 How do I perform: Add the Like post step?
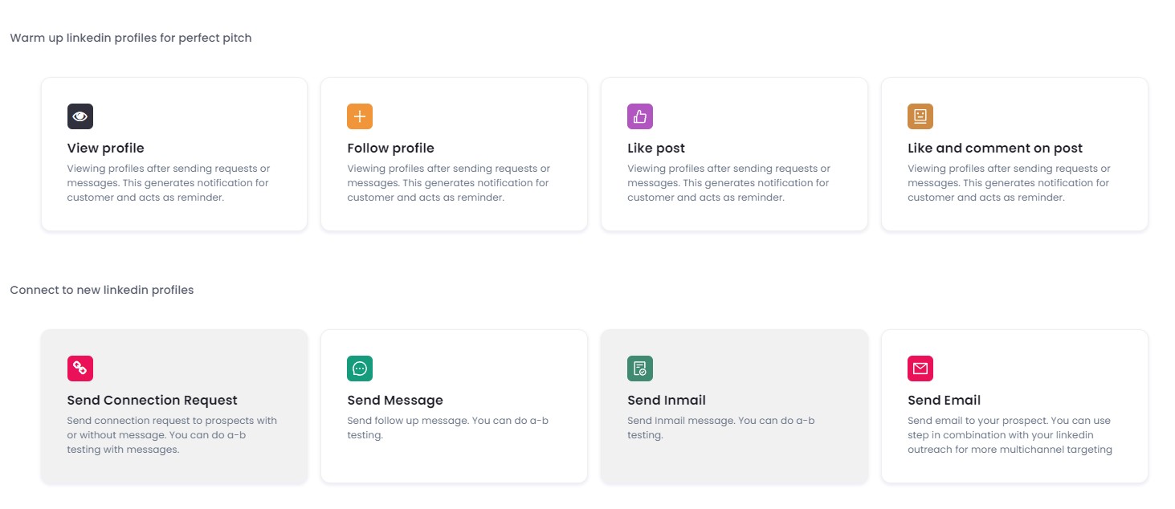click(733, 154)
